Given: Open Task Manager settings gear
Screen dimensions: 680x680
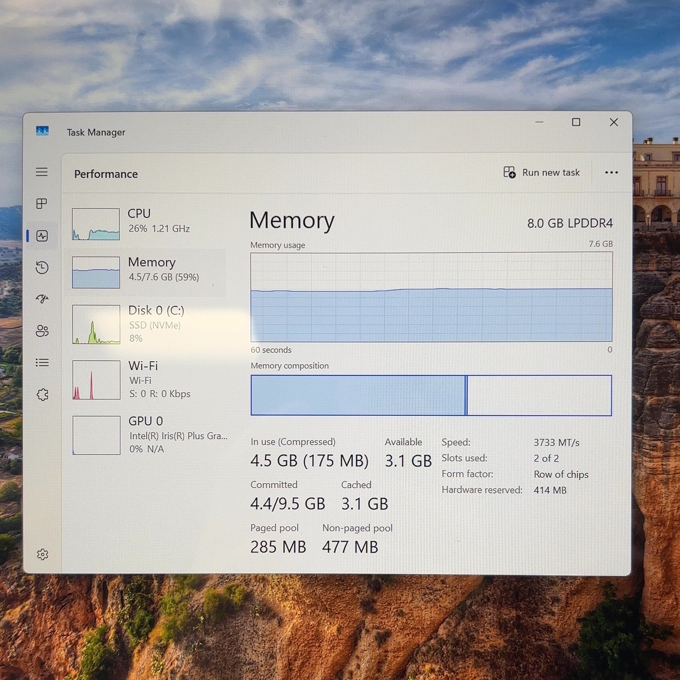Looking at the screenshot, I should click(42, 554).
